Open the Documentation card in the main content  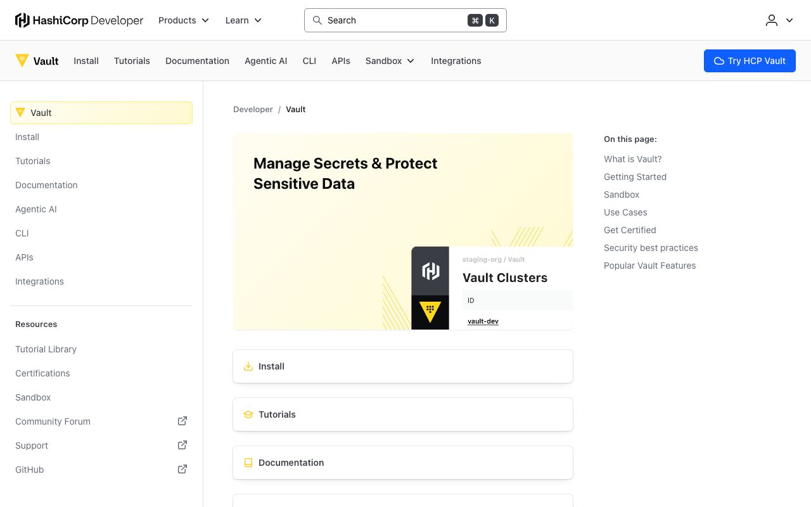(x=403, y=463)
